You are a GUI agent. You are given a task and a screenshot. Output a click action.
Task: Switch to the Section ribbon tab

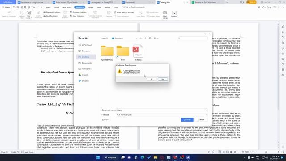pos(107,8)
